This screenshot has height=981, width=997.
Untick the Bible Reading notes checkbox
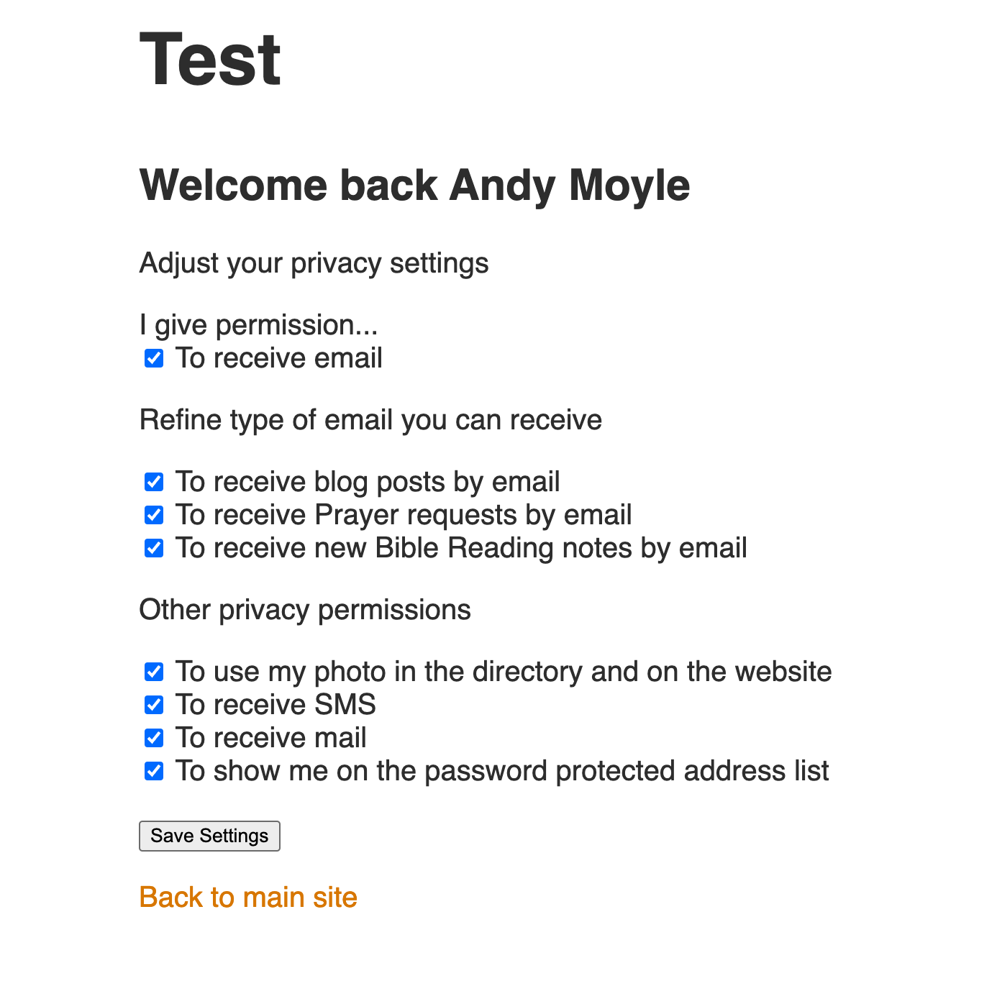tap(154, 548)
